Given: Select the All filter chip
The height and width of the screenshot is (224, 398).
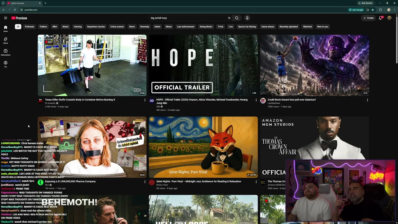Looking at the screenshot, I should (18, 27).
